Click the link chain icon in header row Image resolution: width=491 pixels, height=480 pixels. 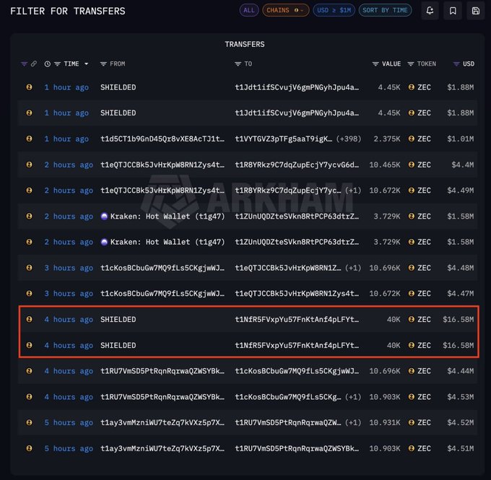(x=34, y=64)
